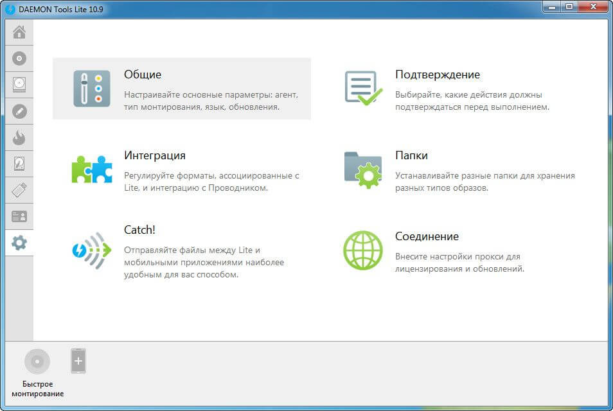Select the gear Settings icon in sidebar
The height and width of the screenshot is (411, 613).
coord(19,243)
